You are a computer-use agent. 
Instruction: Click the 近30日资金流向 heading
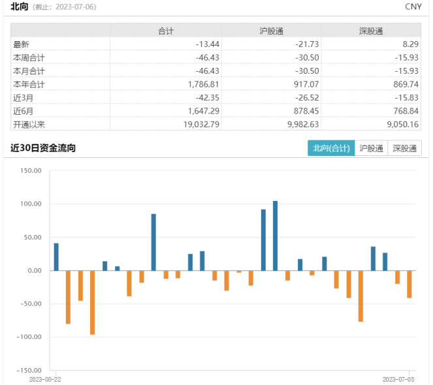click(x=43, y=148)
